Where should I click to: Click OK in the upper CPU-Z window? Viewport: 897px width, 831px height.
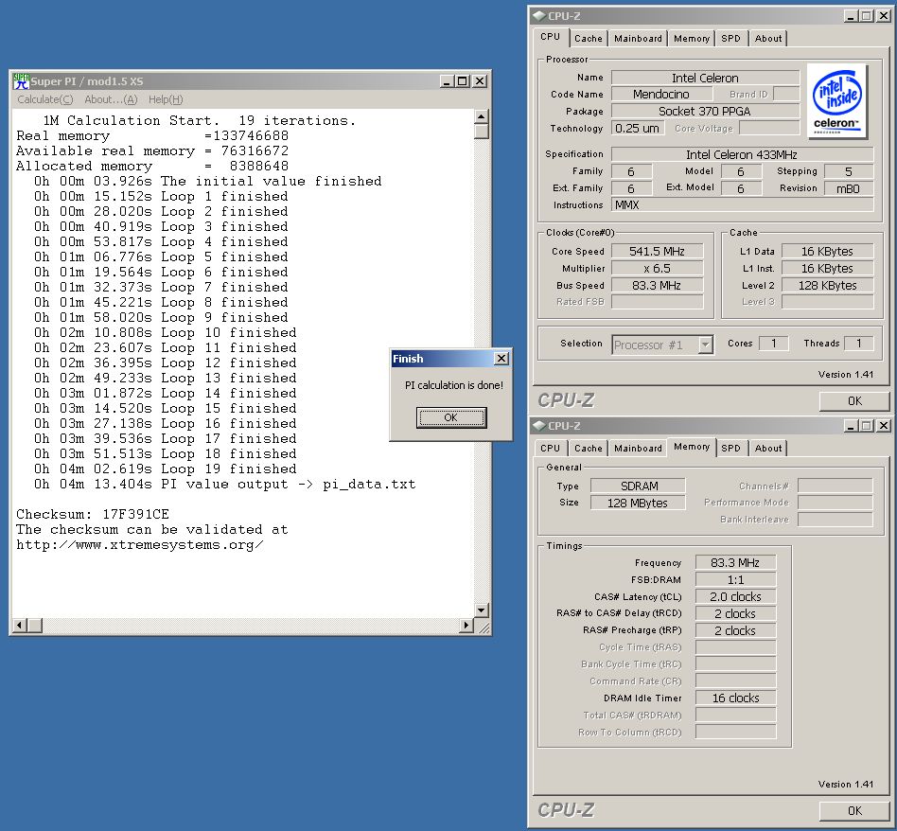point(854,401)
